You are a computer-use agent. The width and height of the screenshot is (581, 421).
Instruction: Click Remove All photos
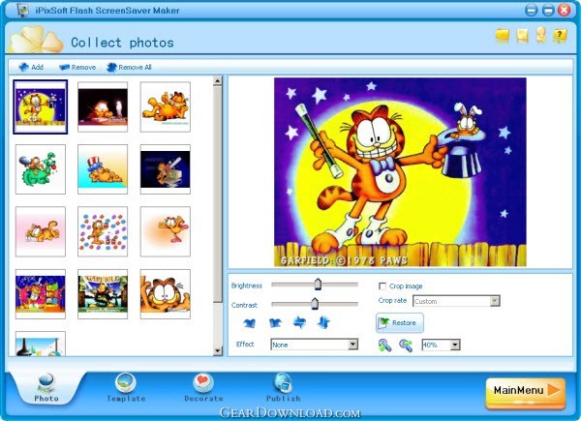(129, 67)
